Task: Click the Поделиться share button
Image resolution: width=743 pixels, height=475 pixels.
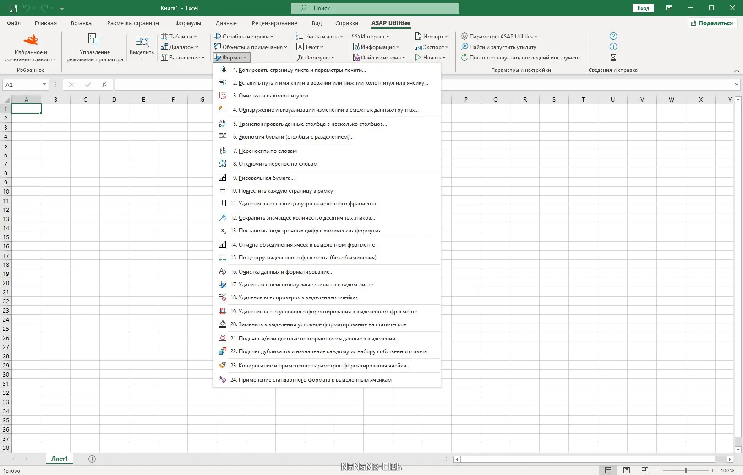Action: click(712, 23)
